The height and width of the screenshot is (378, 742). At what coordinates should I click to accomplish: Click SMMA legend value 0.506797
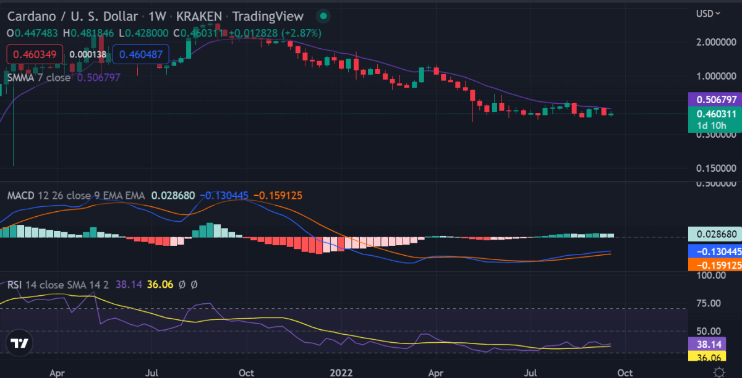(99, 77)
